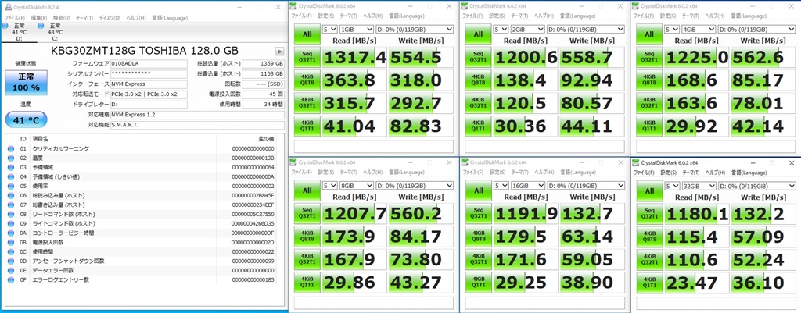This screenshot has width=801, height=313.
Task: Click the status icon for 使用率 row
Action: coord(11,186)
